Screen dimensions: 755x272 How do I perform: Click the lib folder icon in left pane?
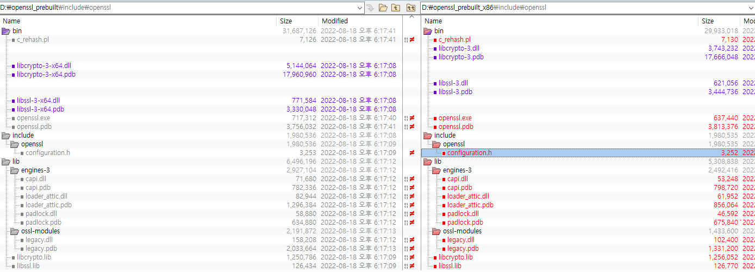pyautogui.click(x=6, y=162)
